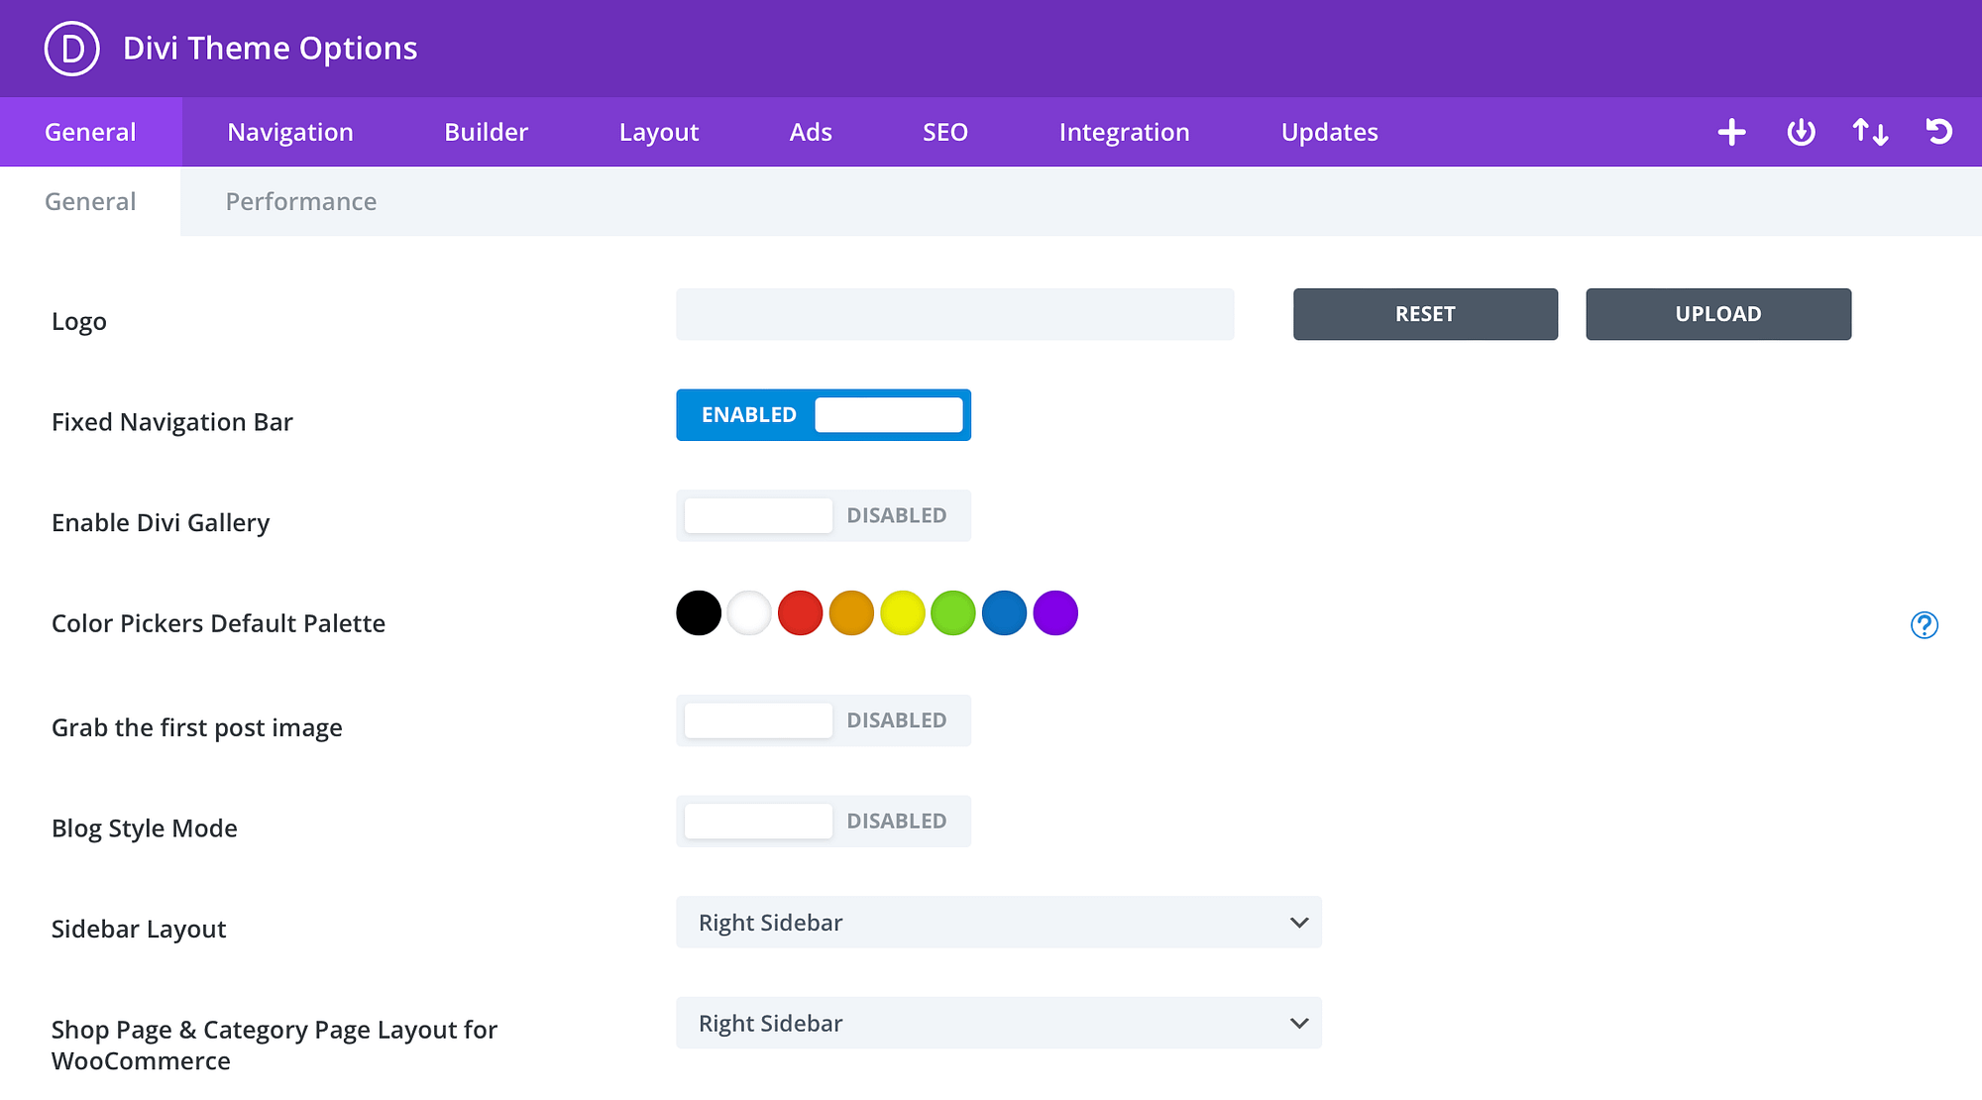Select the purple color swatch

click(x=1055, y=613)
